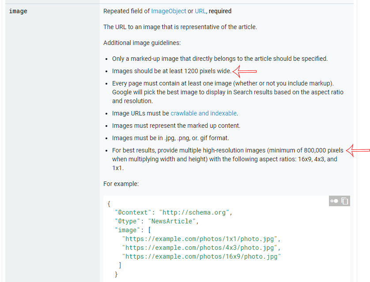This screenshot has height=282, width=370.
Task: Click the word 'required' in field description
Action: point(220,11)
